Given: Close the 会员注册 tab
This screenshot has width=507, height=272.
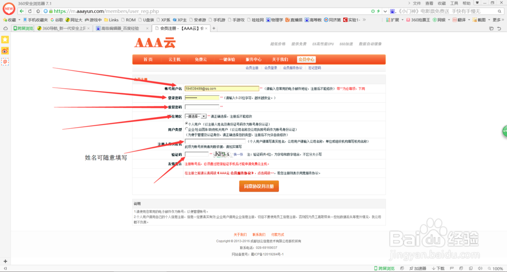Looking at the screenshot, I should coord(206,28).
